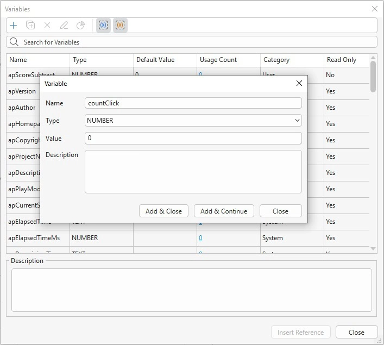Screen dimensions: 384x345
Task: Sort by the Read Only column header
Action: pyautogui.click(x=341, y=60)
